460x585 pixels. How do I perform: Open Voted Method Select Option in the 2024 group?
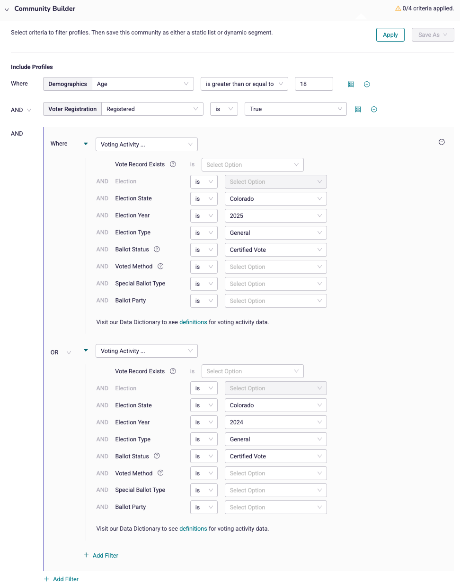pyautogui.click(x=276, y=473)
